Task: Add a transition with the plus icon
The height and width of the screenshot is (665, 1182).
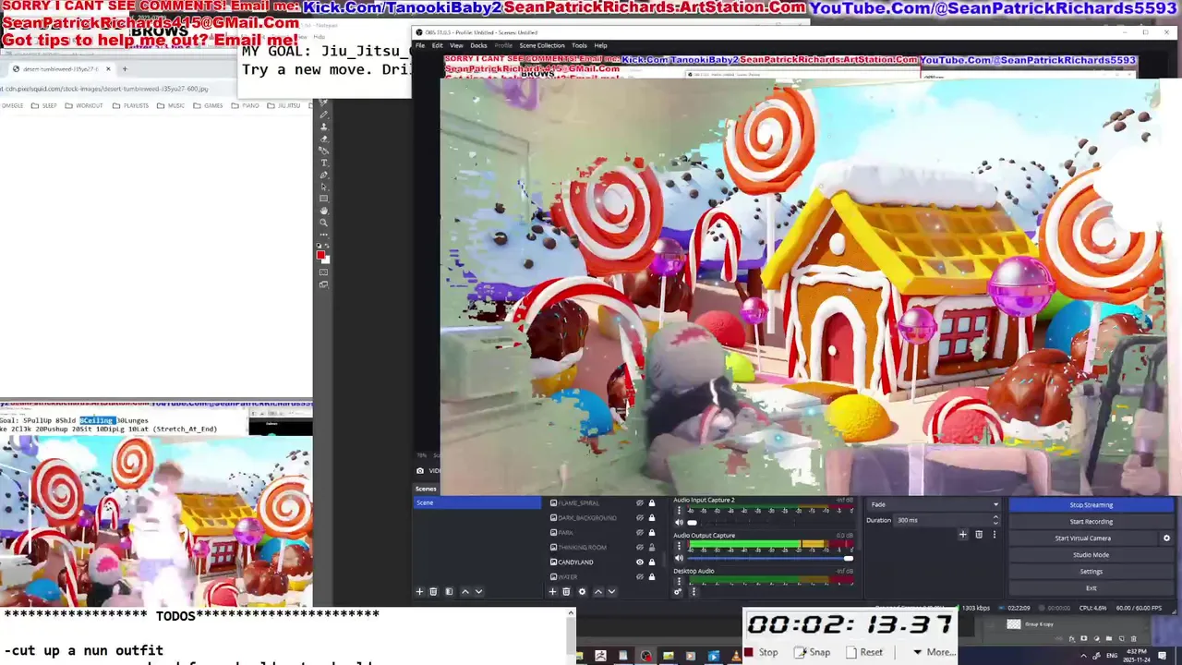Action: [963, 535]
